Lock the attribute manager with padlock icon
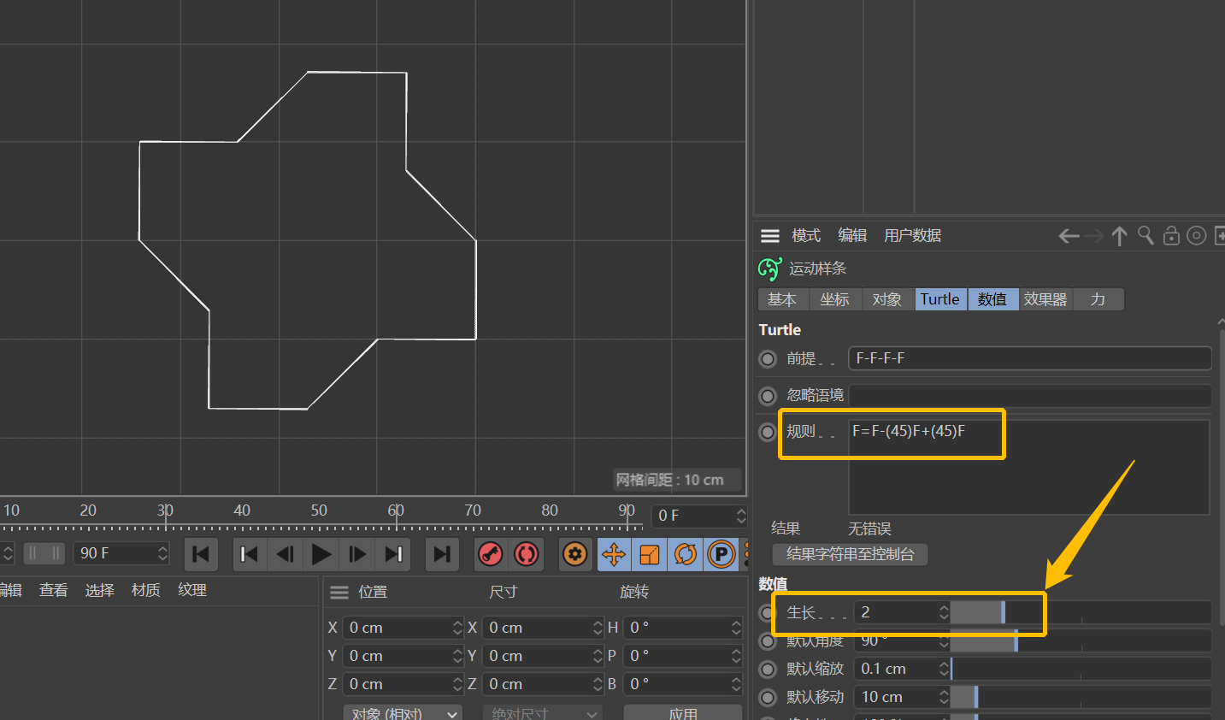This screenshot has height=720, width=1225. point(1171,235)
